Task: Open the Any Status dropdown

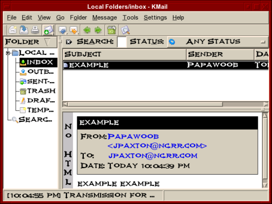Action: [217, 42]
